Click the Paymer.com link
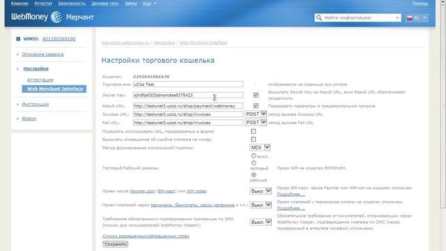 tap(142, 191)
